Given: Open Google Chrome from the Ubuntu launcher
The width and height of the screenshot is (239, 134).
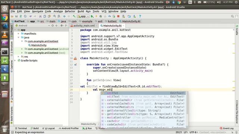Looking at the screenshot, I should tap(5, 17).
